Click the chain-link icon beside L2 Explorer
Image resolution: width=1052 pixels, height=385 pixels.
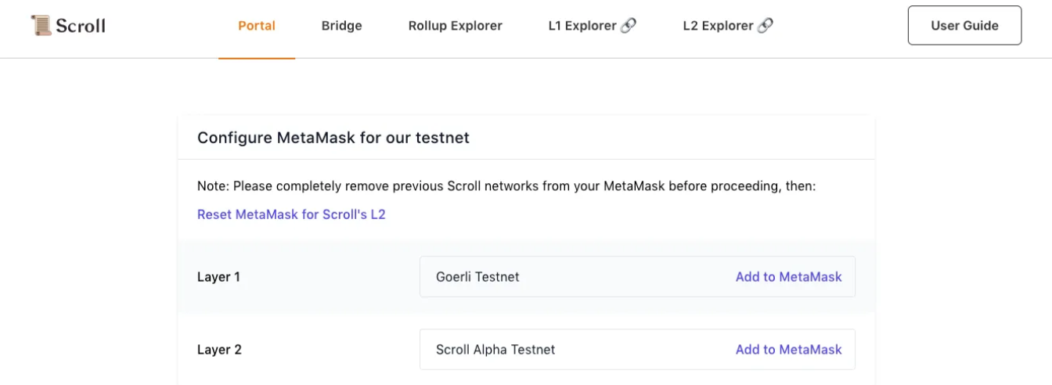(x=766, y=25)
